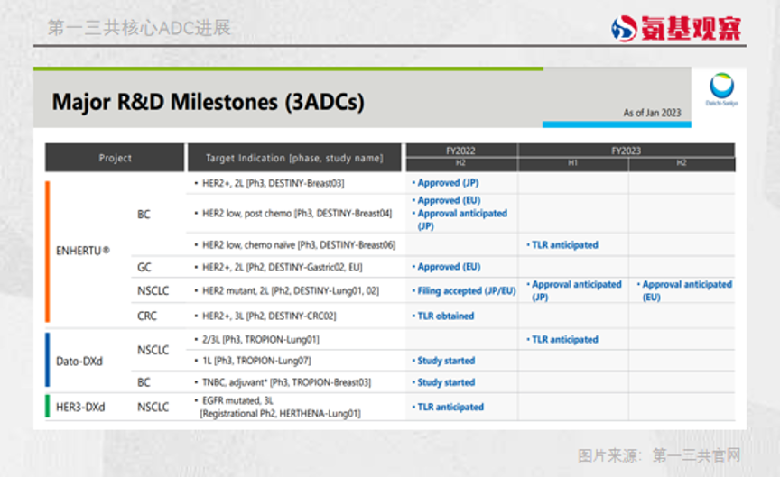The height and width of the screenshot is (477, 780).
Task: Click the 'Major R&D Milestones (3ADCs)' heading
Action: pyautogui.click(x=208, y=102)
